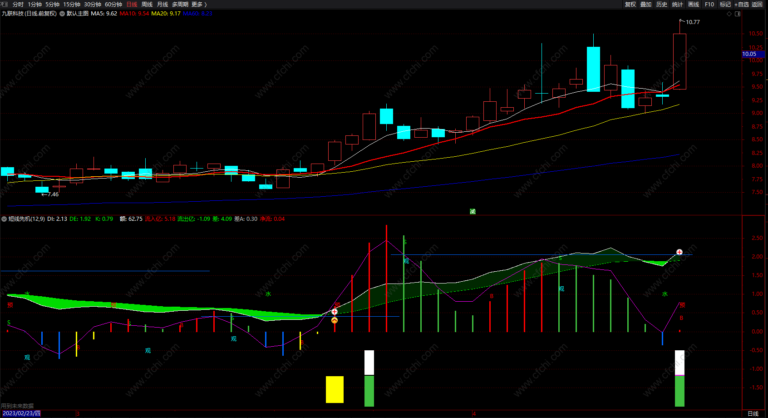Image resolution: width=768 pixels, height=418 pixels.
Task: Switch to 周线 weekly chart
Action: [147, 4]
